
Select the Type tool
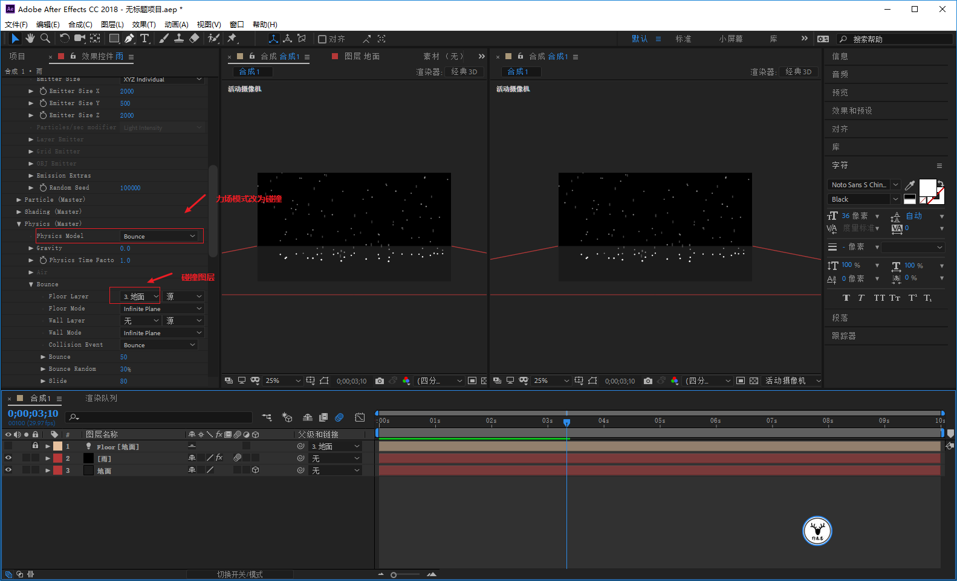(144, 39)
